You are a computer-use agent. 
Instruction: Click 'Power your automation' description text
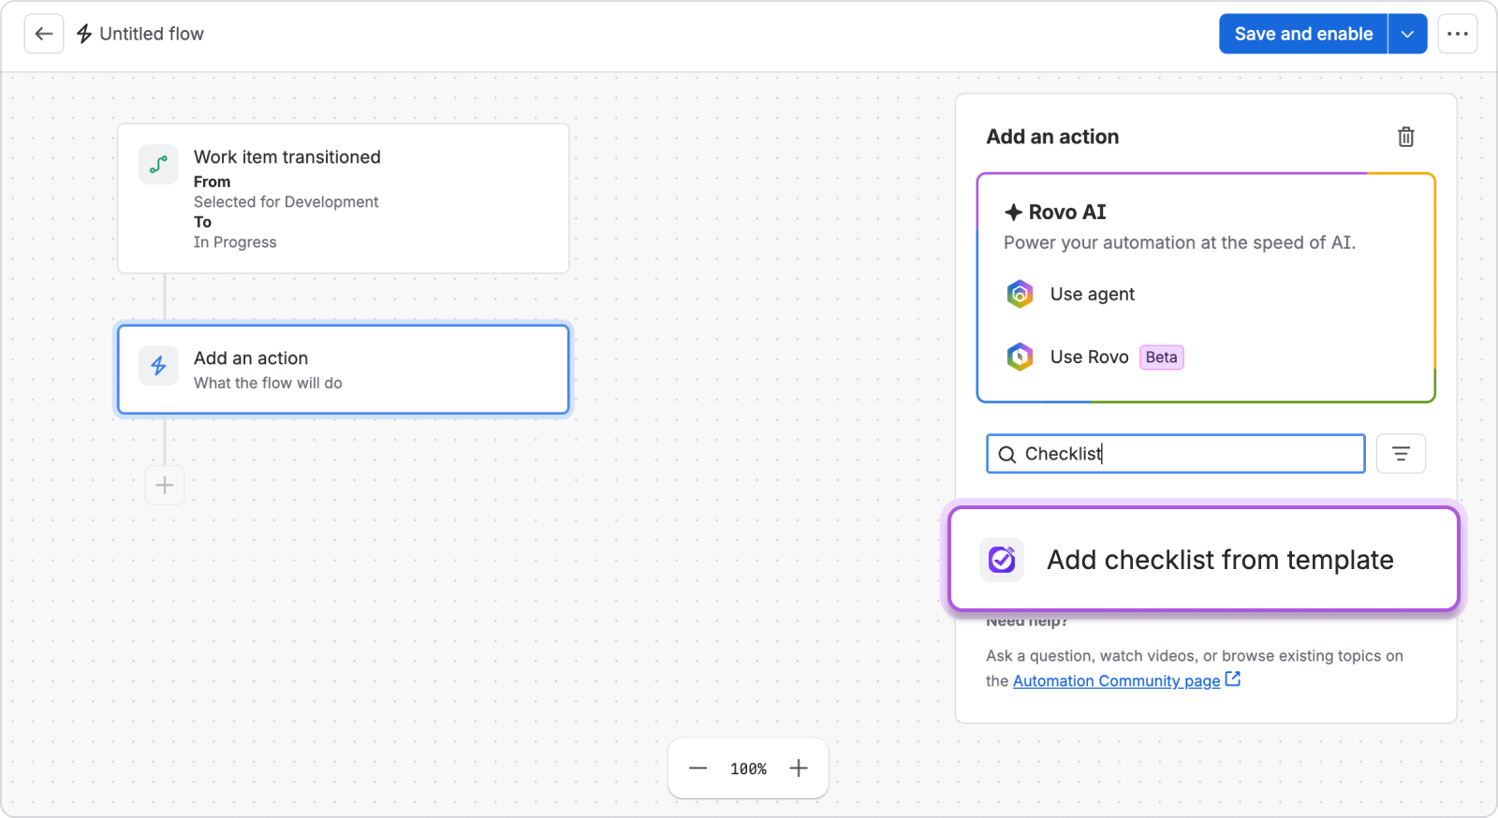[1180, 242]
